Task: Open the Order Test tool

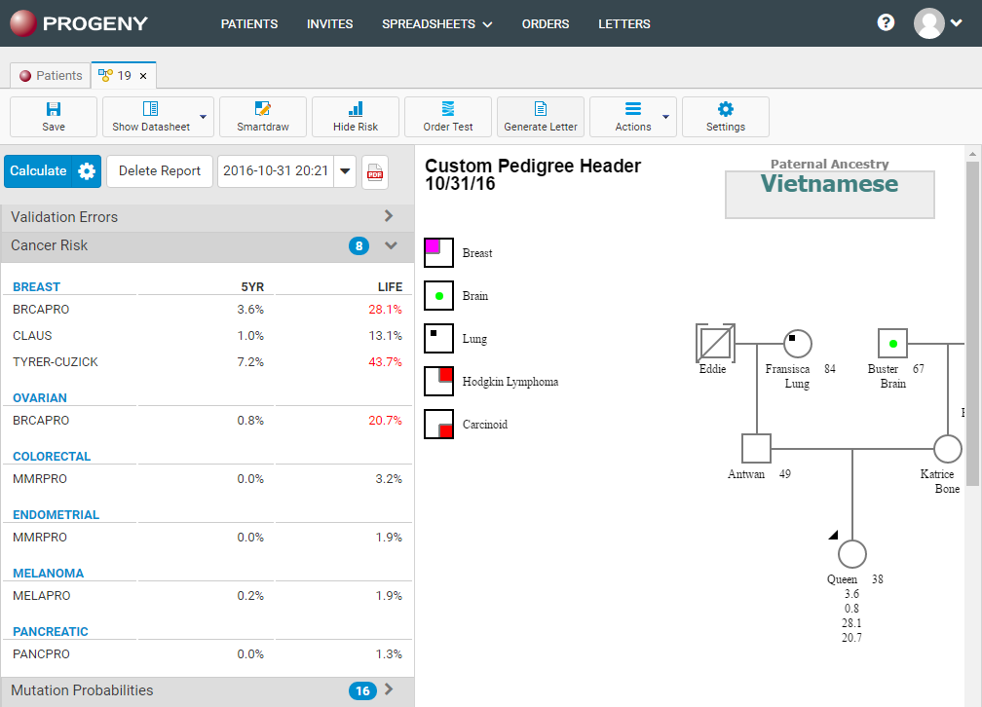Action: click(448, 109)
